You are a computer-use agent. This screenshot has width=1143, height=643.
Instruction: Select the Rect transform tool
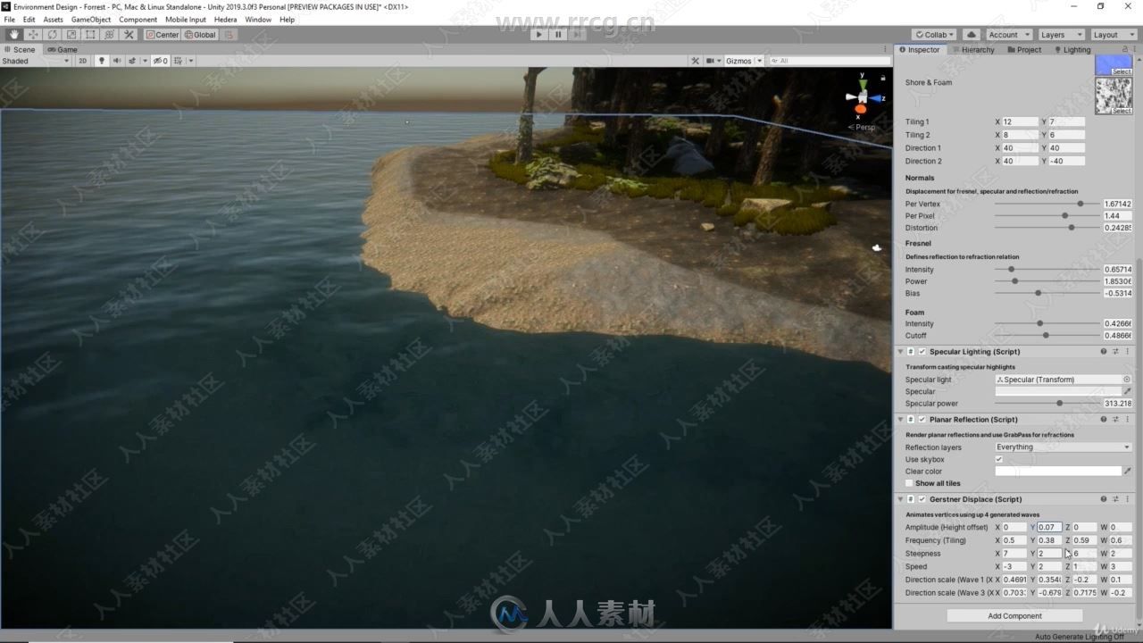click(x=90, y=35)
